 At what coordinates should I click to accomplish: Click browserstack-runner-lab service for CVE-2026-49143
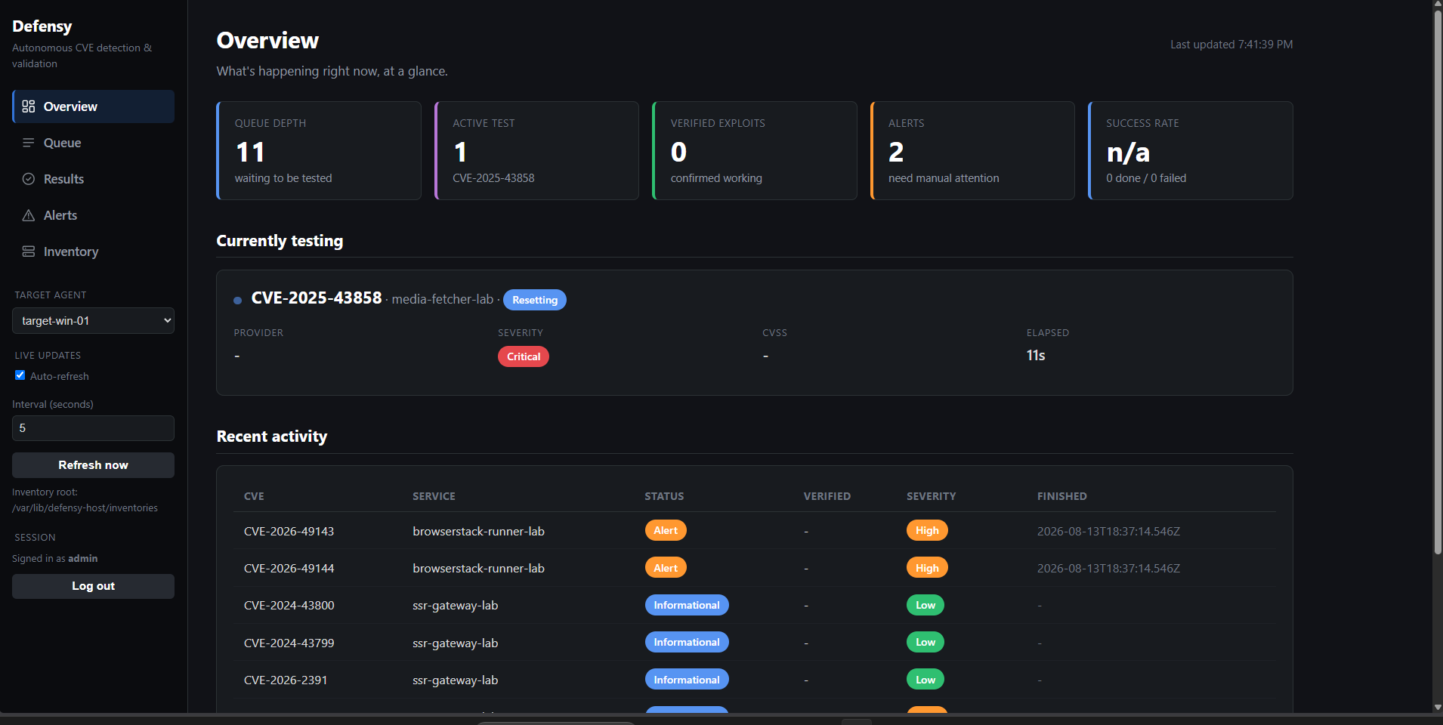[478, 532]
